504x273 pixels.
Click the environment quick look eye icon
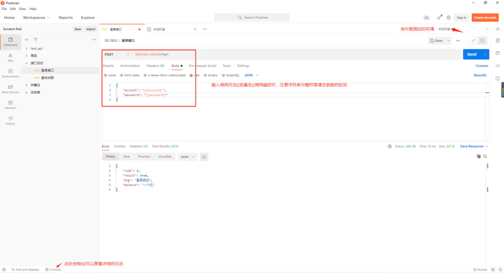point(498,29)
